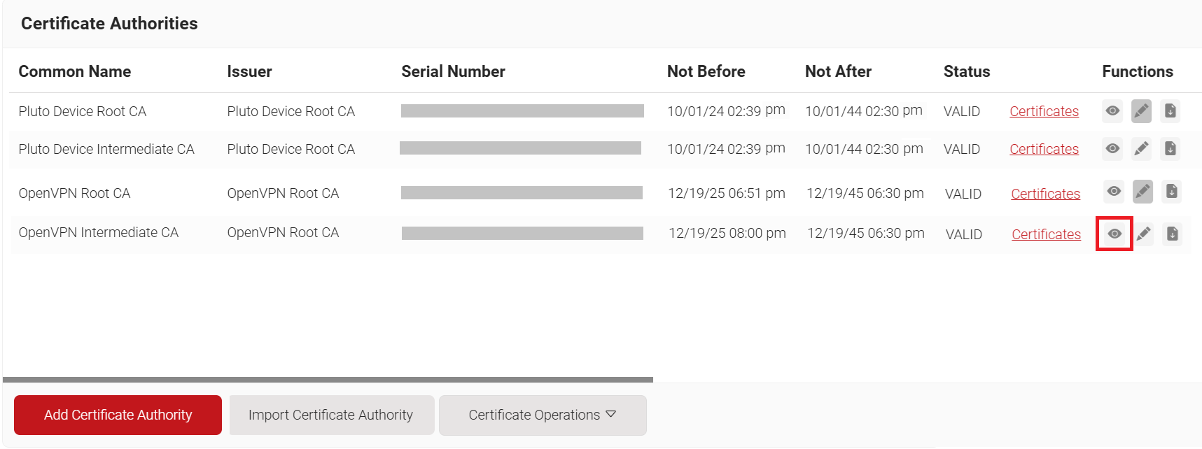Click the horizontal scrollbar below the table
The image size is (1202, 449).
coord(328,380)
